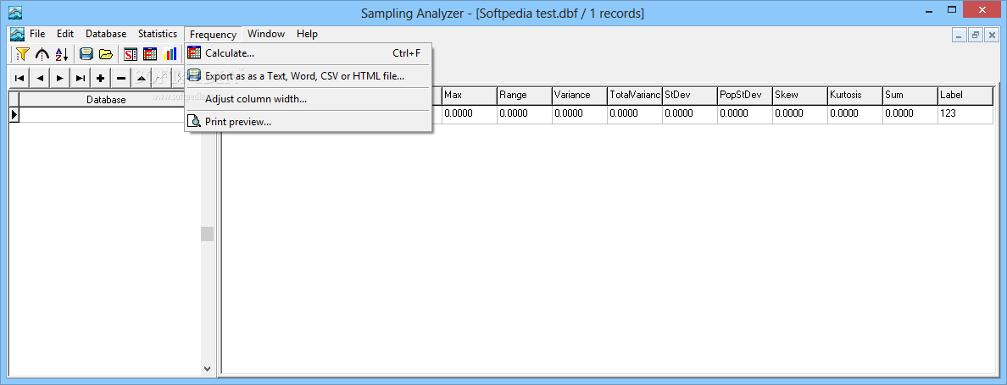Image resolution: width=1007 pixels, height=385 pixels.
Task: Open the Database menu
Action: 106,34
